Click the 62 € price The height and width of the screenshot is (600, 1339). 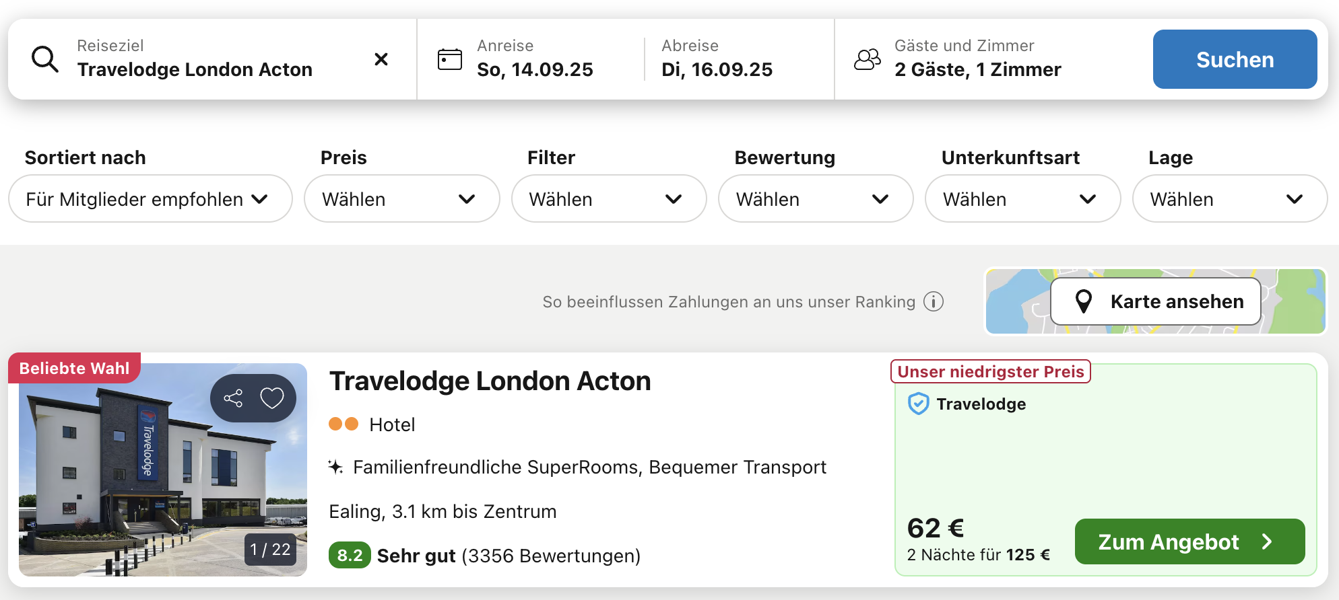point(936,528)
